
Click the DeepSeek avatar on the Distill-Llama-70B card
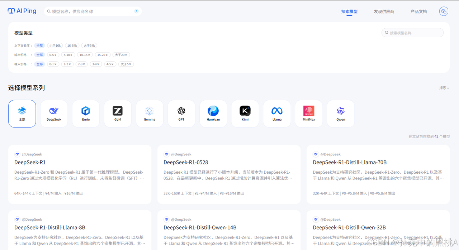[316, 154]
